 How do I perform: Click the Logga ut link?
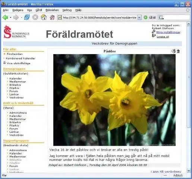pyautogui.click(x=163, y=37)
